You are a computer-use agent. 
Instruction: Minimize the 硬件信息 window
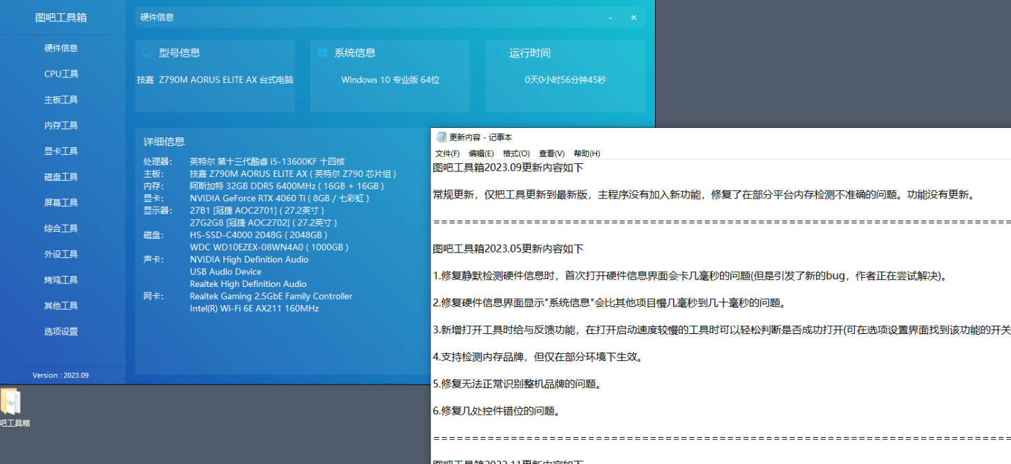pos(610,17)
